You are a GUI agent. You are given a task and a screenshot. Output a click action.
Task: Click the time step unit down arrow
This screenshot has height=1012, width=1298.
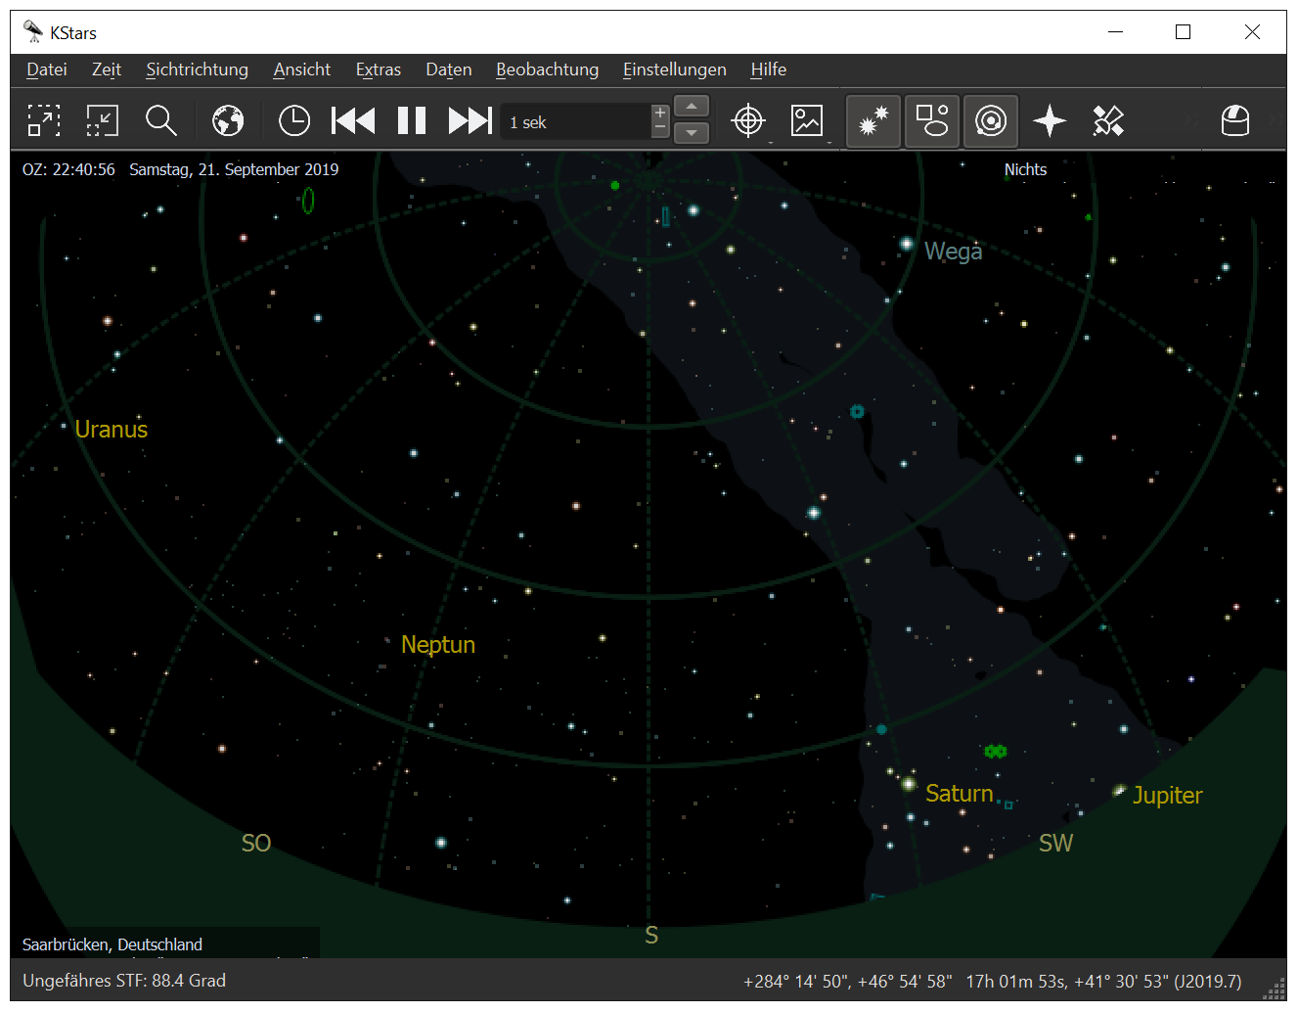coord(692,132)
